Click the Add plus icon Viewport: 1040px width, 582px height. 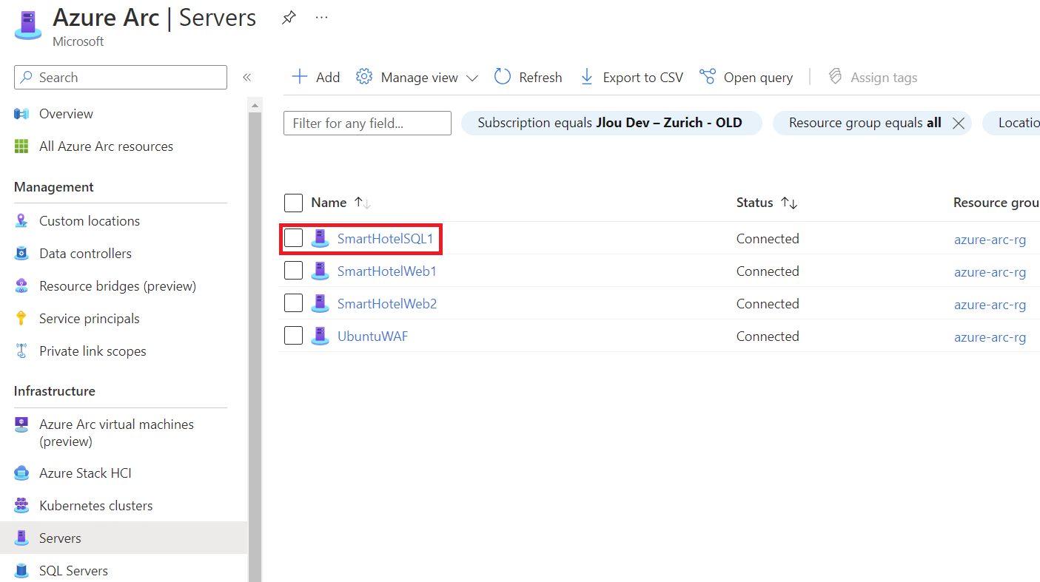click(299, 77)
